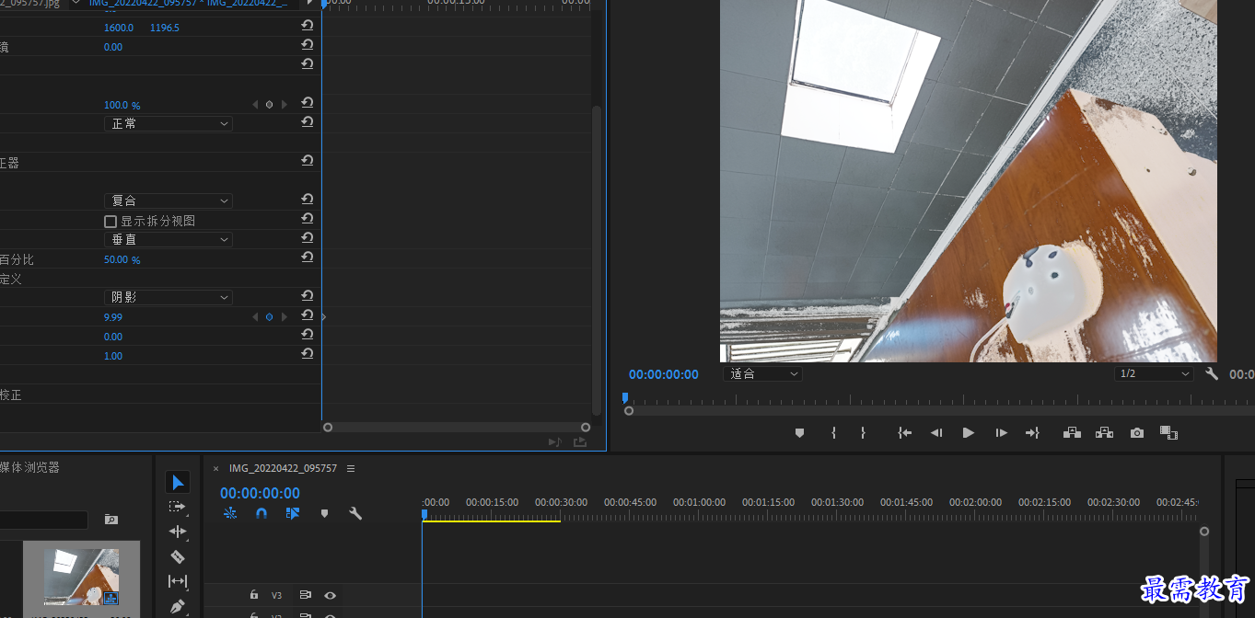Click the timeline 00:00:00:00 timecode
This screenshot has height=618, width=1255.
(260, 493)
